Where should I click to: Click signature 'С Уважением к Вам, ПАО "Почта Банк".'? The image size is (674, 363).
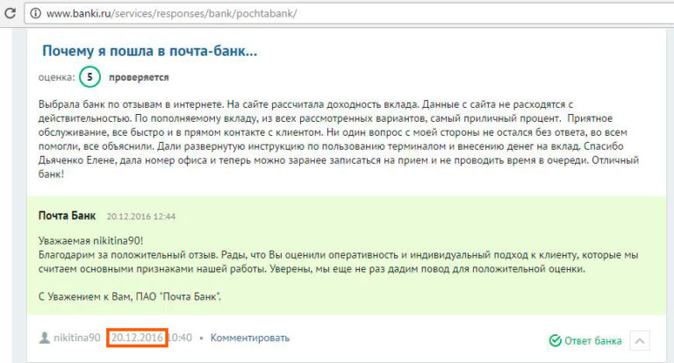coord(129,297)
